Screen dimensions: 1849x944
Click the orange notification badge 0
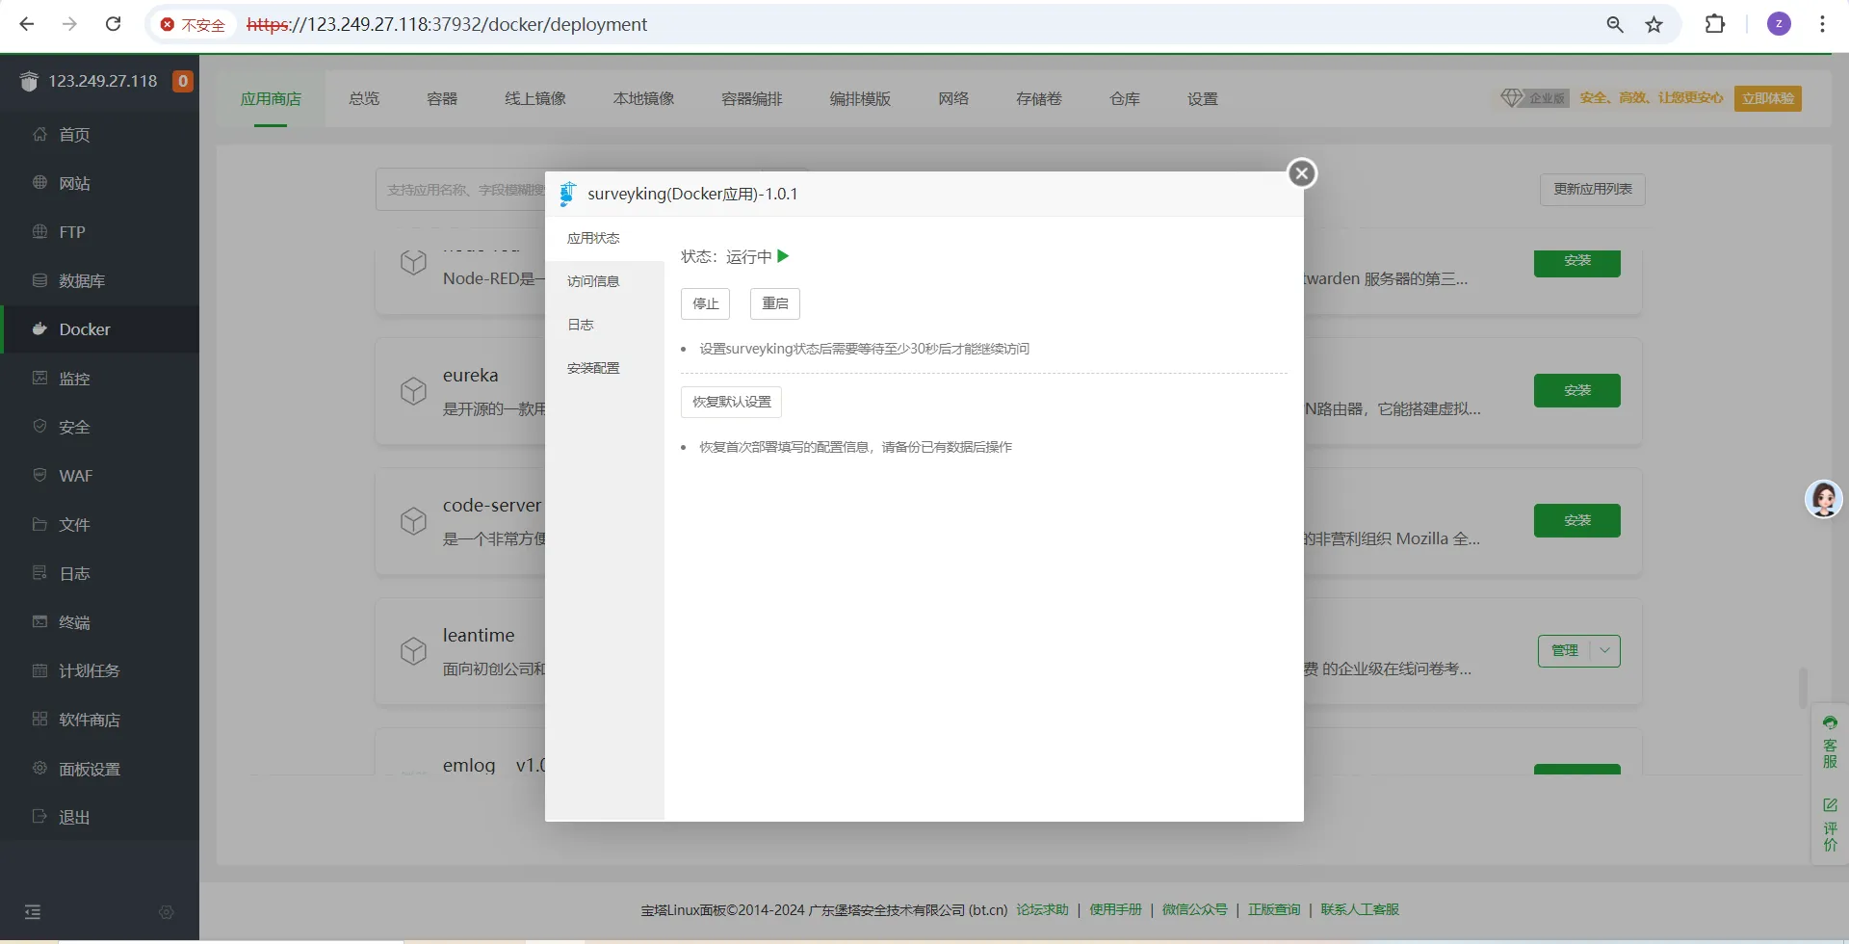(183, 81)
